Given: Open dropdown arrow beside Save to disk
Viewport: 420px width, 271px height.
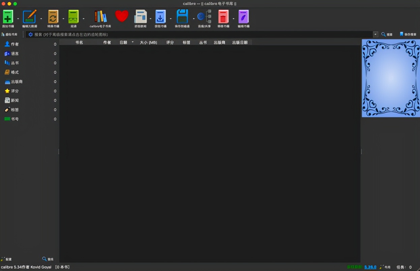Looking at the screenshot, I should pos(193,19).
